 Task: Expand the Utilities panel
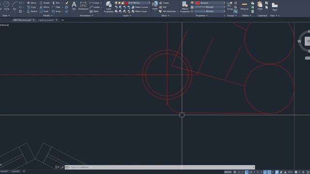tap(247, 15)
